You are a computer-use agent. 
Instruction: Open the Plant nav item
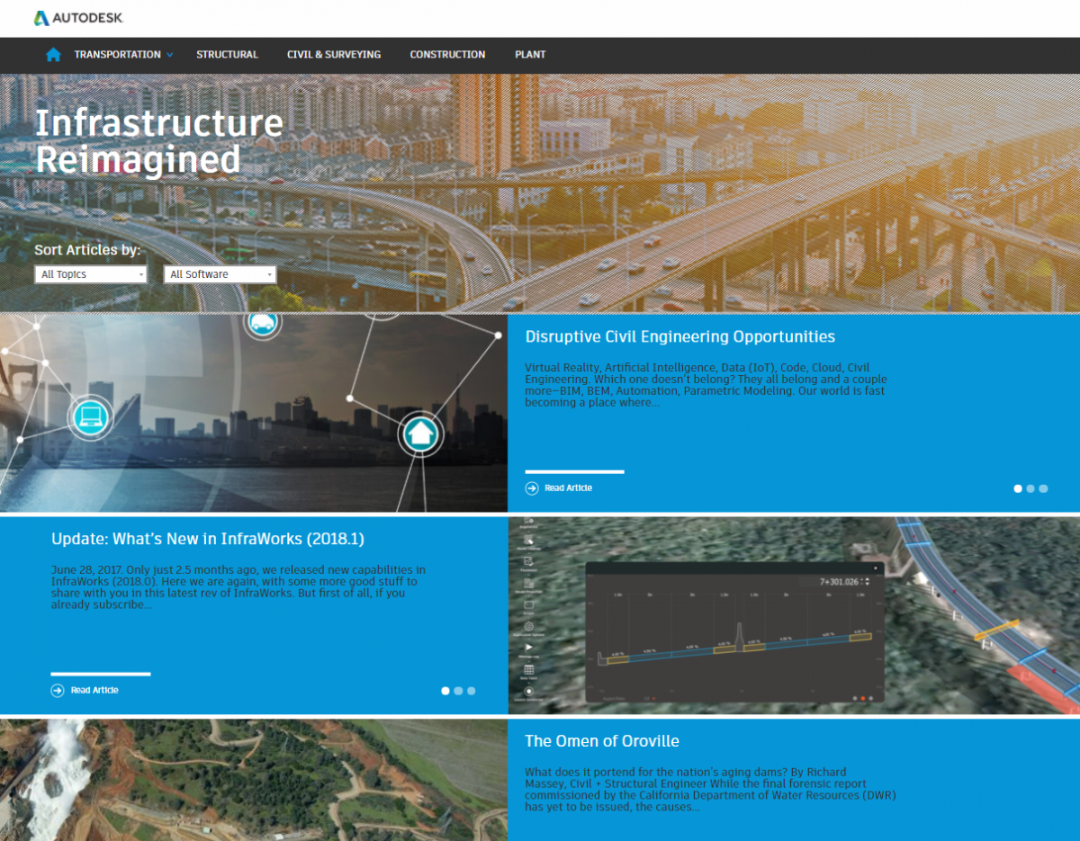pyautogui.click(x=530, y=55)
